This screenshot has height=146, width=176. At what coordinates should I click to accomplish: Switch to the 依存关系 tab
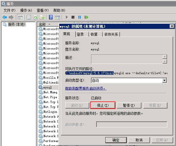coord(111,34)
